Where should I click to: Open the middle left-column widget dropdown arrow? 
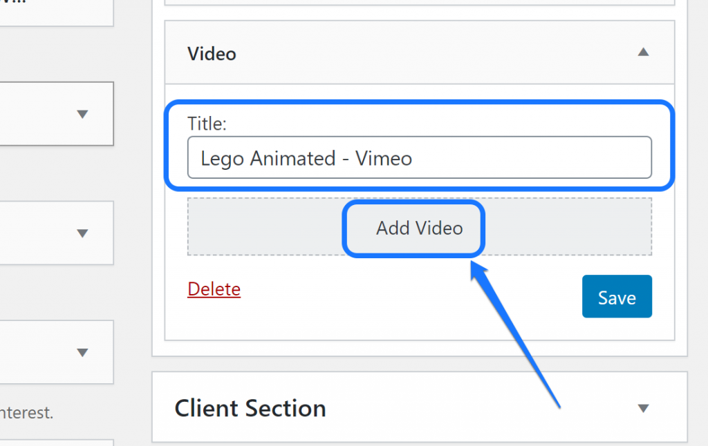82,233
